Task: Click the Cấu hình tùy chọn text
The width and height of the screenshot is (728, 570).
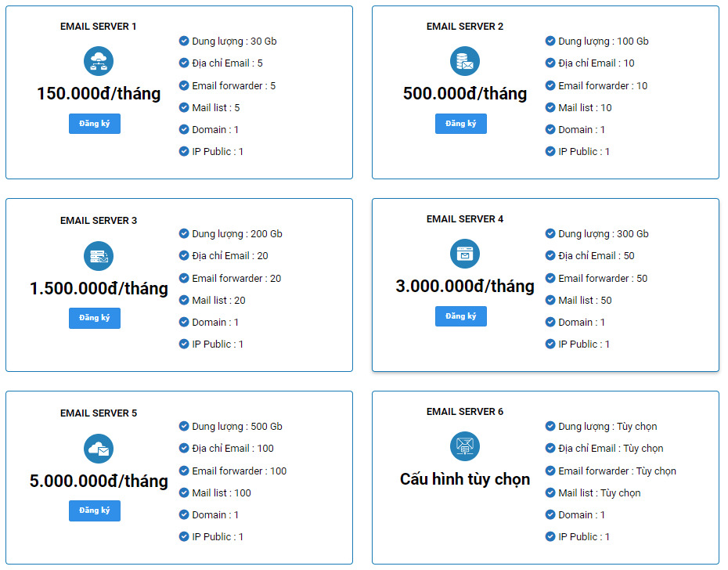Action: click(x=465, y=479)
